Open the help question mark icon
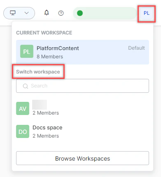Image resolution: width=161 pixels, height=177 pixels. click(x=61, y=13)
